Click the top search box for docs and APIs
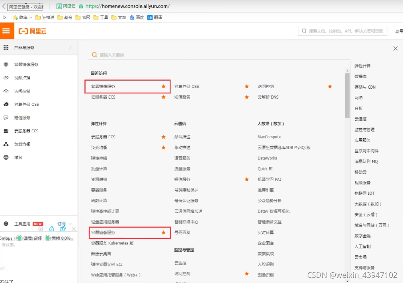 point(342,31)
